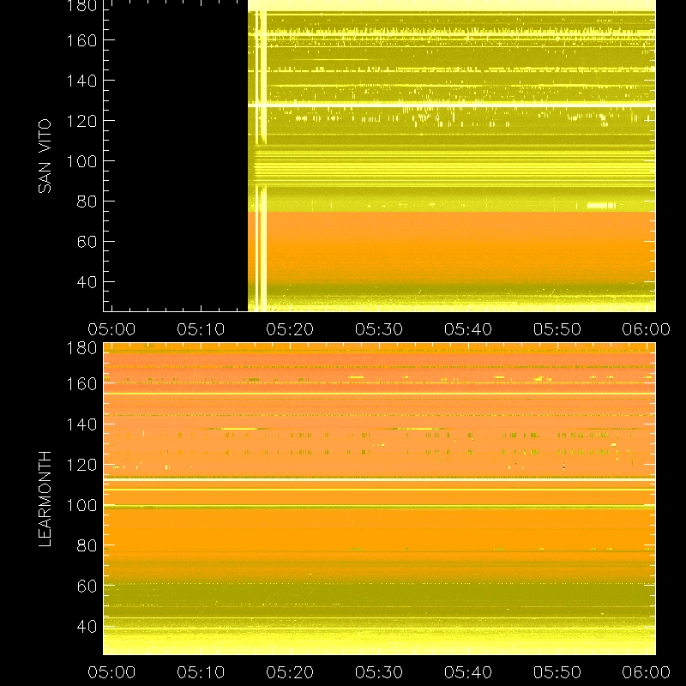This screenshot has width=686, height=686.
Task: Select the 120 tick label on San Vito axis
Action: 81,121
